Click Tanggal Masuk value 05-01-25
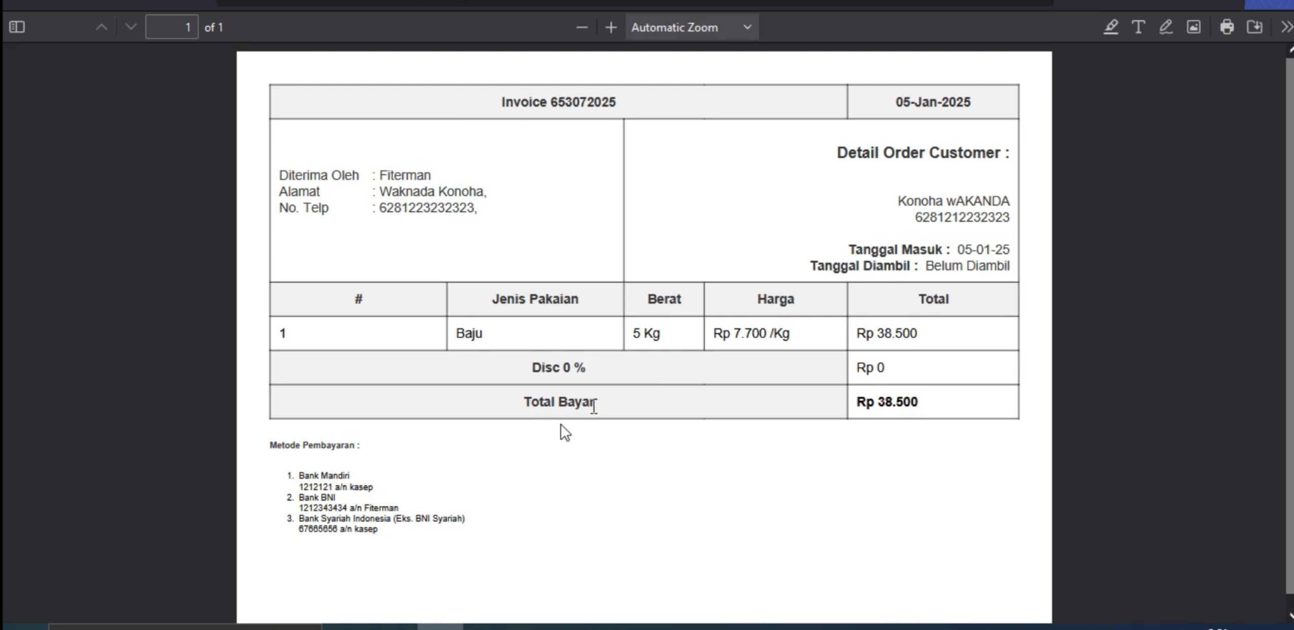This screenshot has width=1294, height=630. (x=983, y=250)
